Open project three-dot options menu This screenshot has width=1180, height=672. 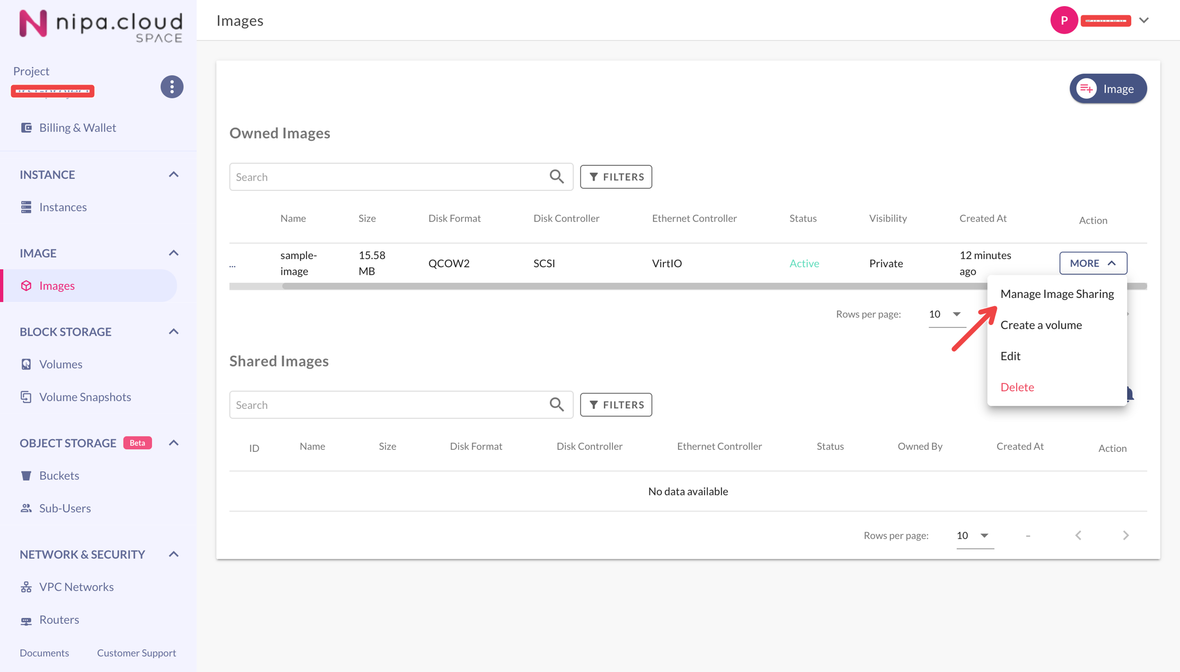pos(172,87)
